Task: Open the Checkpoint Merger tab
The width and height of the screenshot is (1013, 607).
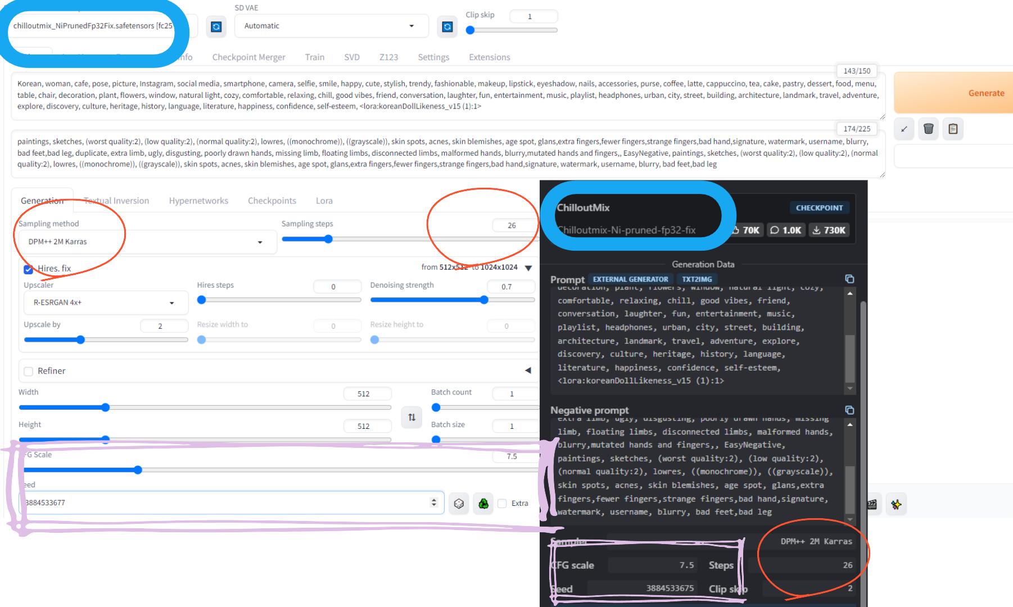Action: tap(248, 57)
